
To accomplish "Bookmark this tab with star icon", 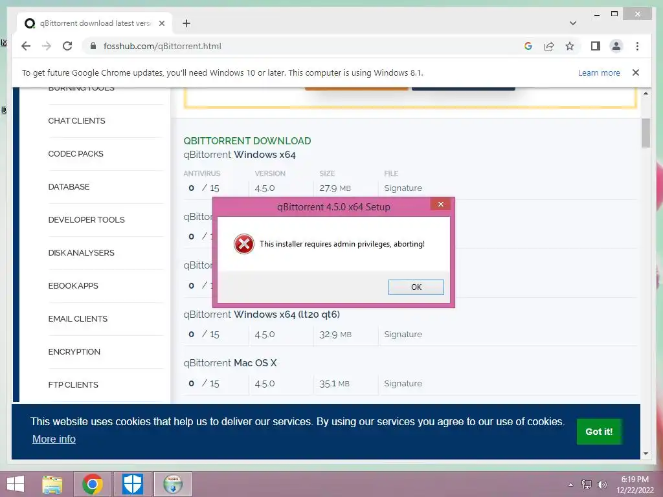I will coord(570,46).
